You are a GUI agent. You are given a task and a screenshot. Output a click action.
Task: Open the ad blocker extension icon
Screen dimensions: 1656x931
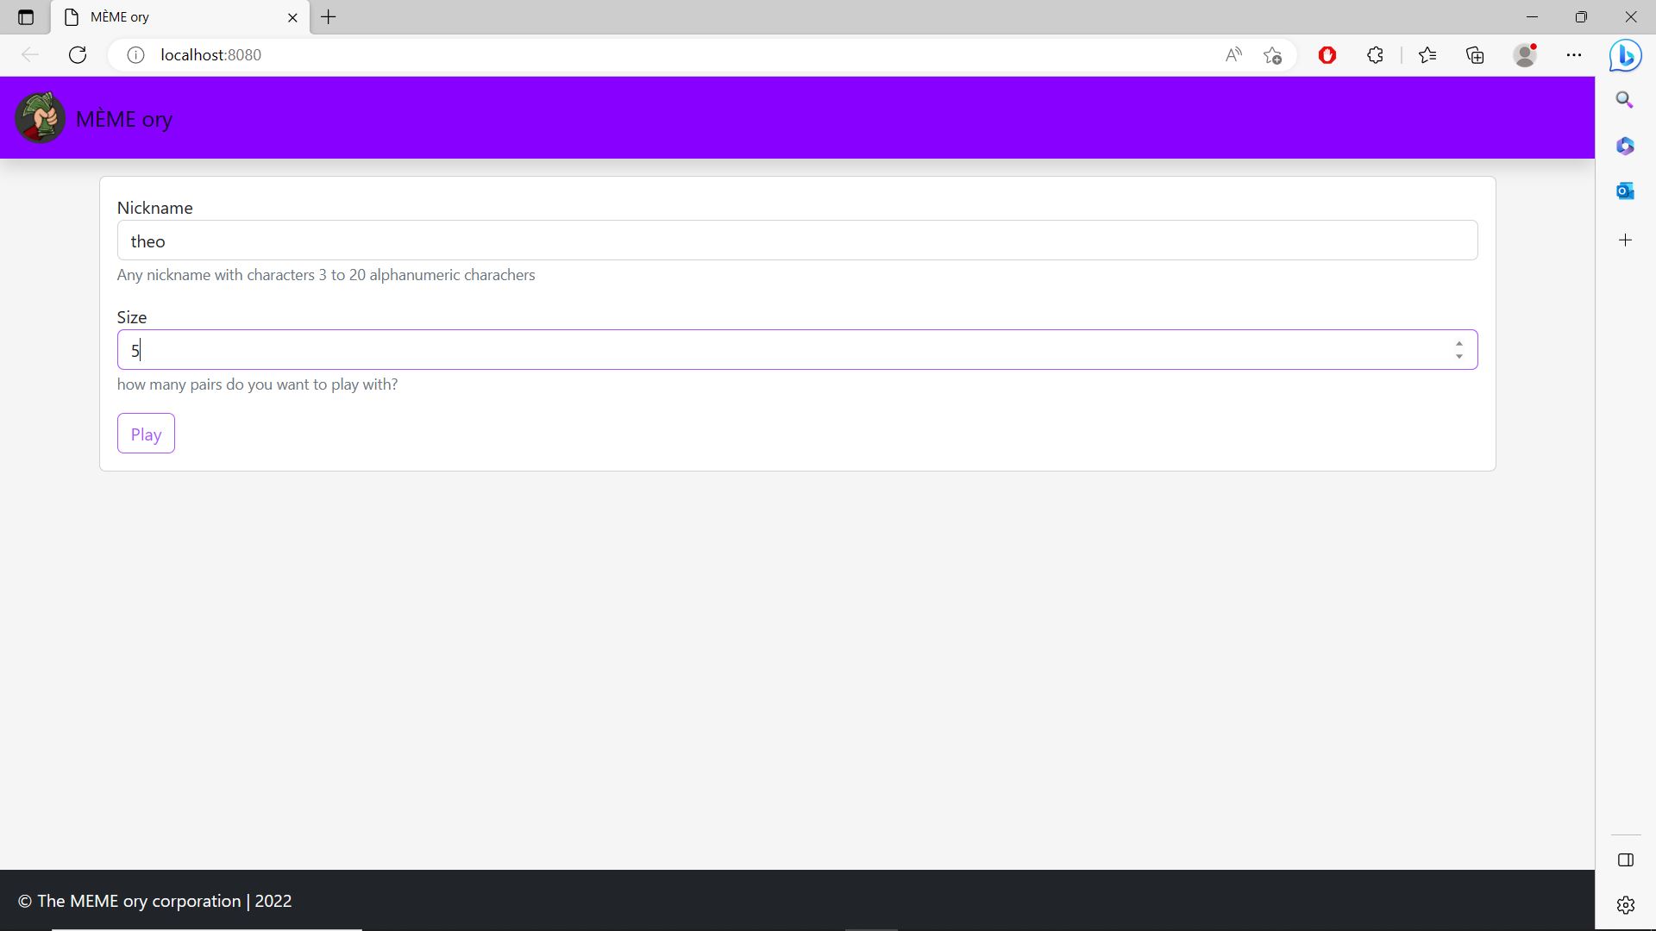1327,54
